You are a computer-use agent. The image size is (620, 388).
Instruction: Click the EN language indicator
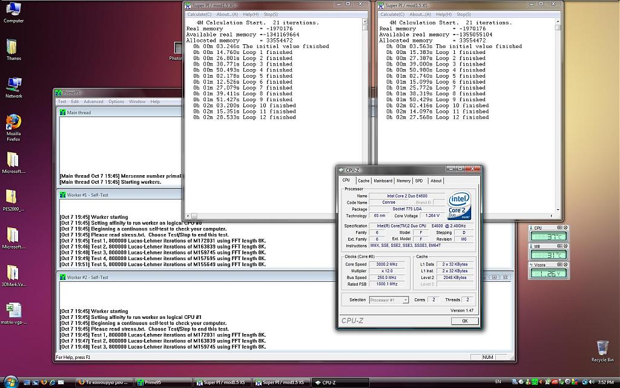pyautogui.click(x=498, y=382)
